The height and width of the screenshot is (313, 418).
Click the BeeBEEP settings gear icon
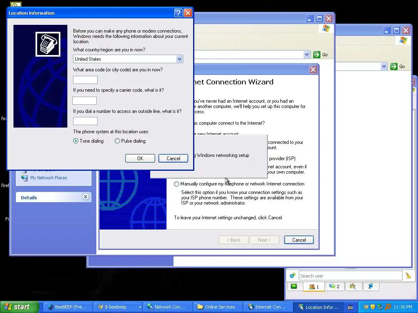coord(292,276)
